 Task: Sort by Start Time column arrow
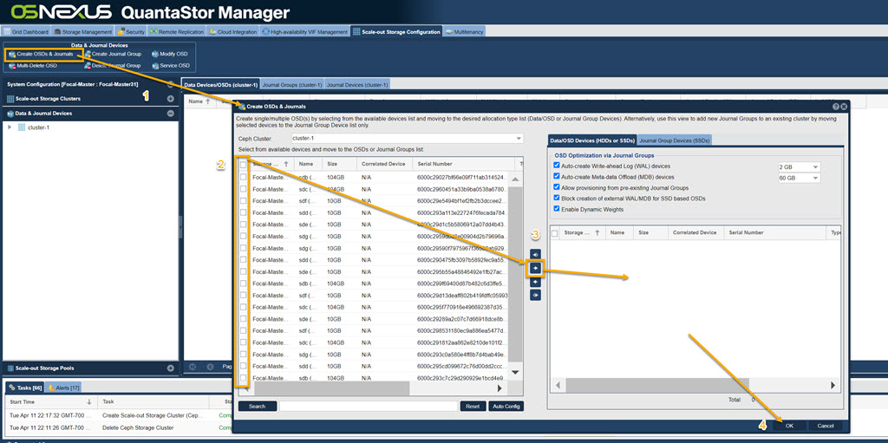pos(88,401)
